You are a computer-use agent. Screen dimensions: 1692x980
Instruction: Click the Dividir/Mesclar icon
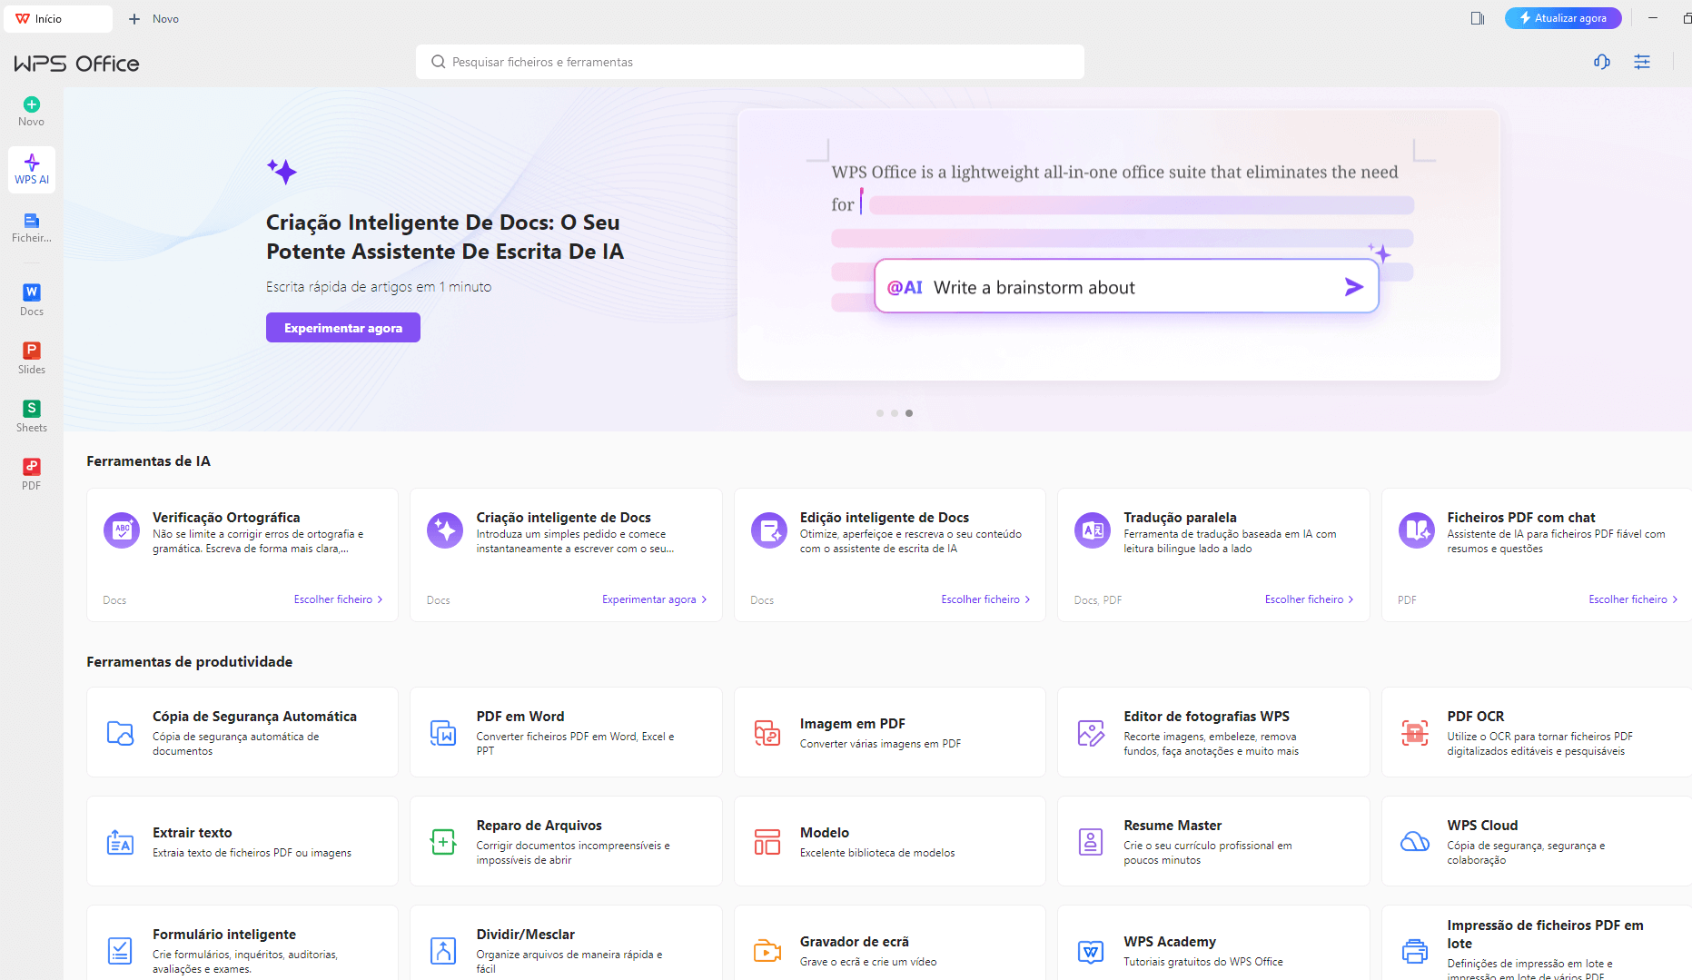click(x=443, y=951)
